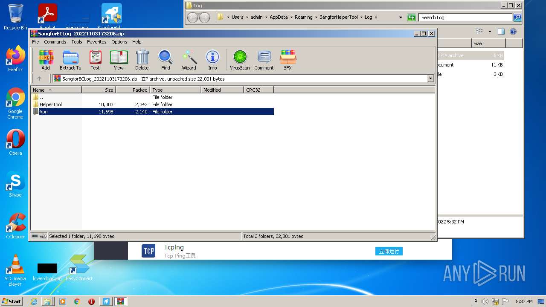546x307 pixels.
Task: Sort by the Packed column header
Action: click(x=133, y=90)
